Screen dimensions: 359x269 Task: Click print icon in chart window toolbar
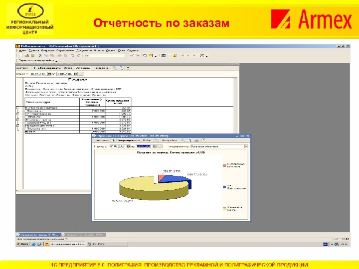196,140
